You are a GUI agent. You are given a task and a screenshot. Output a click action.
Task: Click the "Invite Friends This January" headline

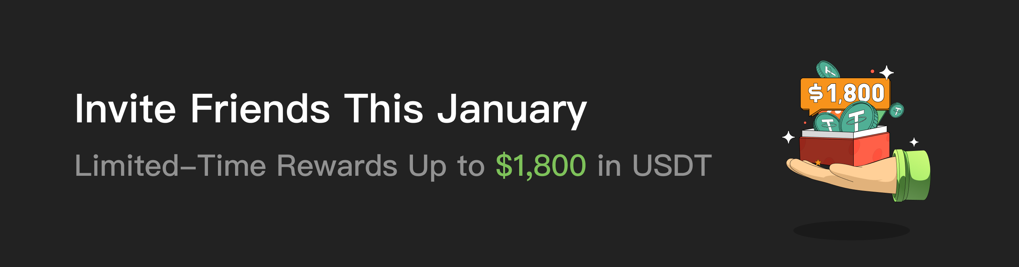(x=331, y=109)
